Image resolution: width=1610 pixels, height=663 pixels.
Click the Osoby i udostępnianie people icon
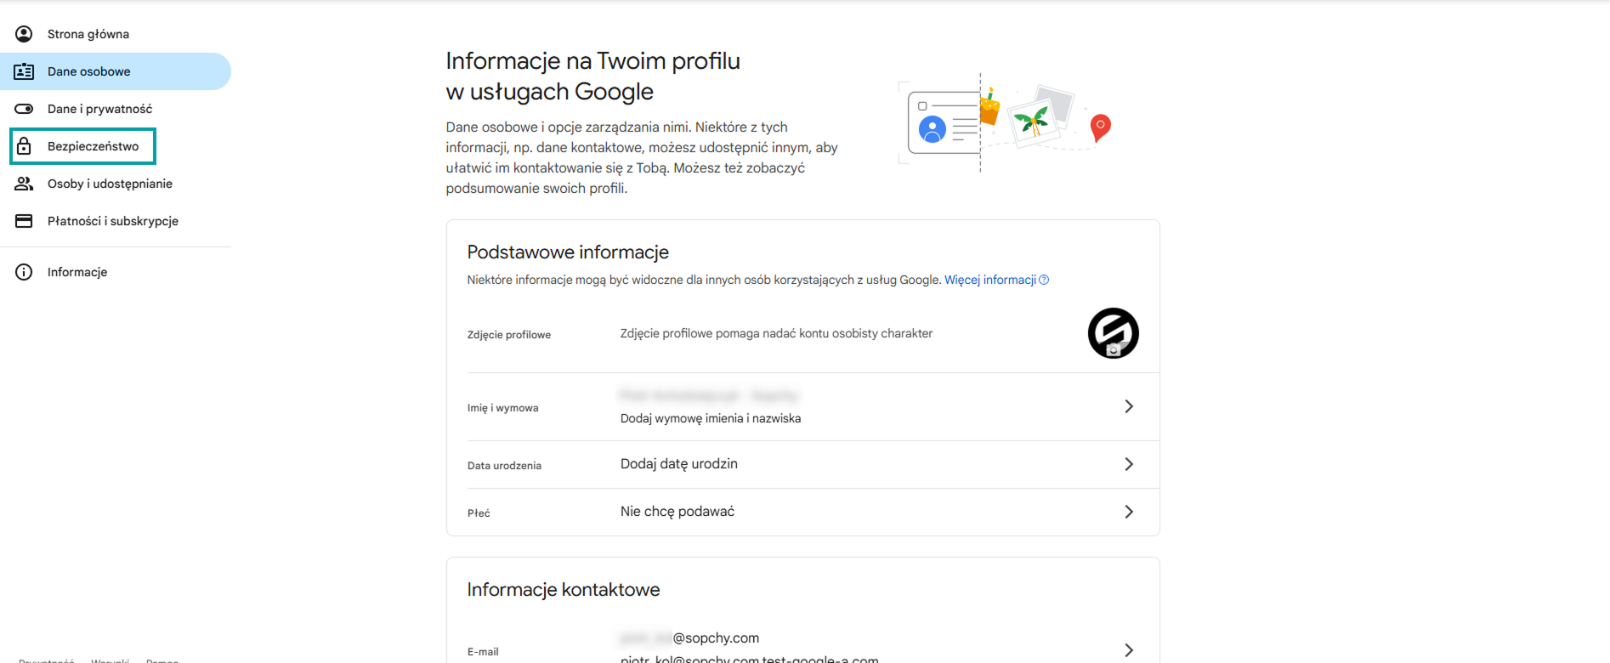(24, 184)
